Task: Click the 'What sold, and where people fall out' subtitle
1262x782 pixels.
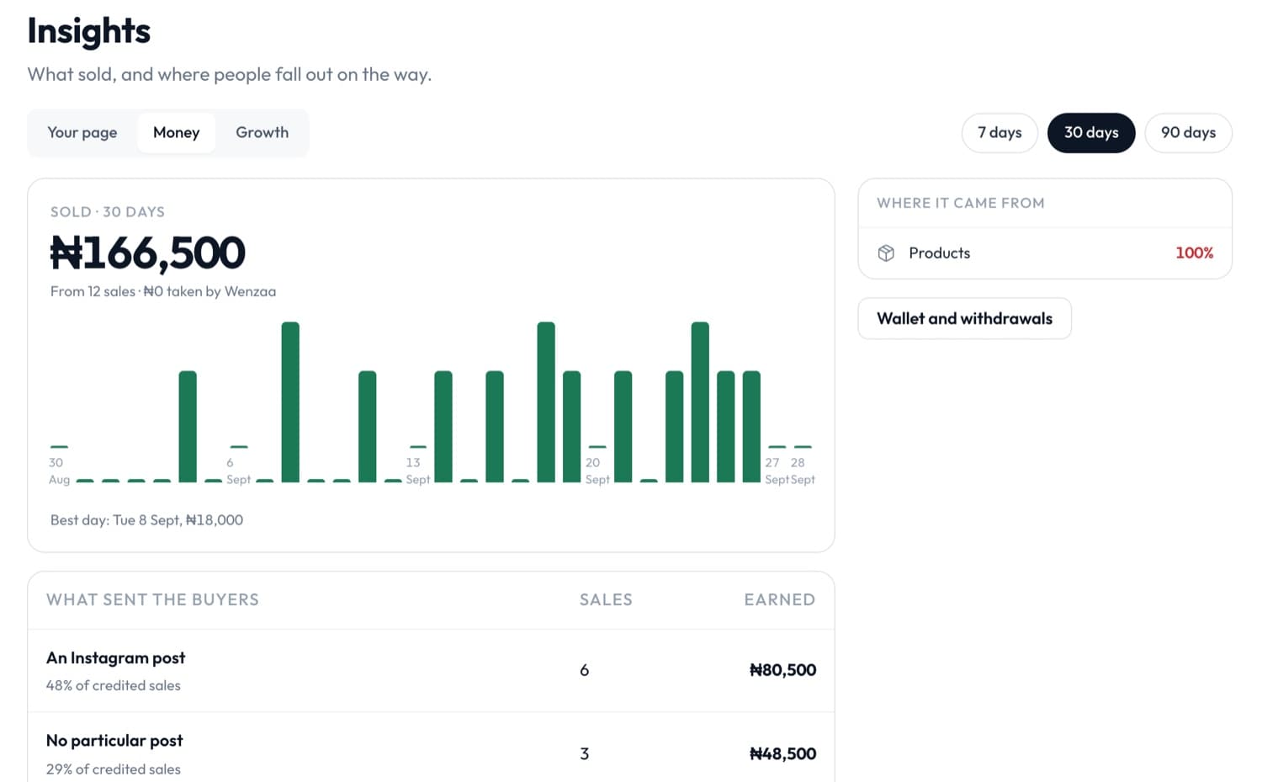Action: click(230, 75)
